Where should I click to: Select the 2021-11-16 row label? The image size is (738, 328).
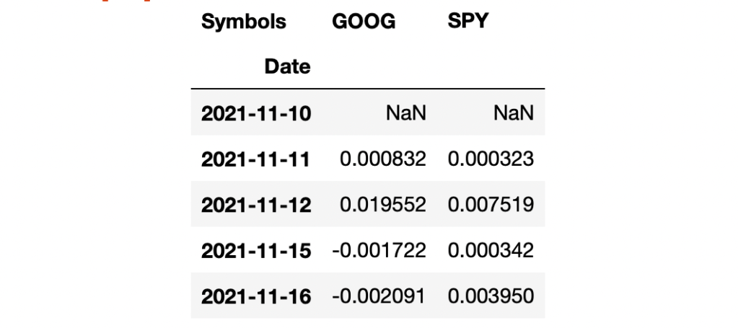(x=256, y=296)
